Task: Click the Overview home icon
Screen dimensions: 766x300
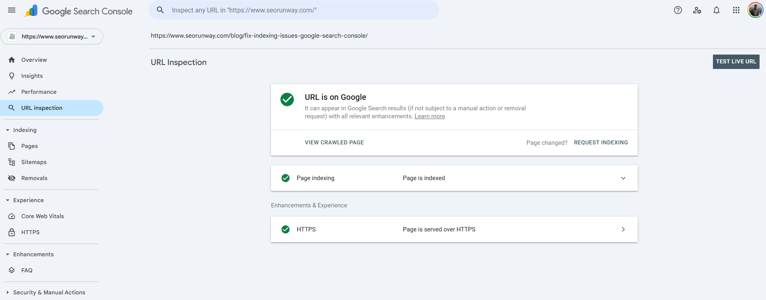Action: pyautogui.click(x=12, y=60)
